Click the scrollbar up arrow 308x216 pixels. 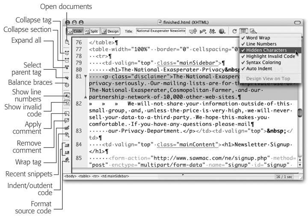click(300, 160)
